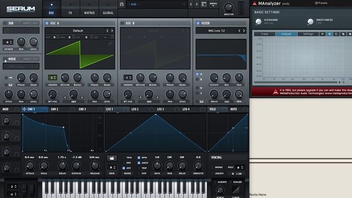Choose next filter type arrow
This screenshot has height=198, width=352.
[244, 31]
